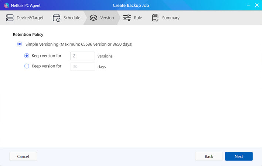This screenshot has width=262, height=166.
Task: Jump to the Summary step text label
Action: (170, 18)
